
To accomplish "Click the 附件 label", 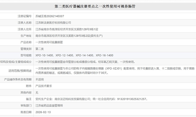I will (29, 86).
